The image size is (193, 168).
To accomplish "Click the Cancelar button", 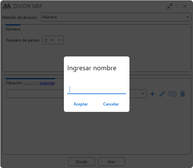I will (x=111, y=104).
